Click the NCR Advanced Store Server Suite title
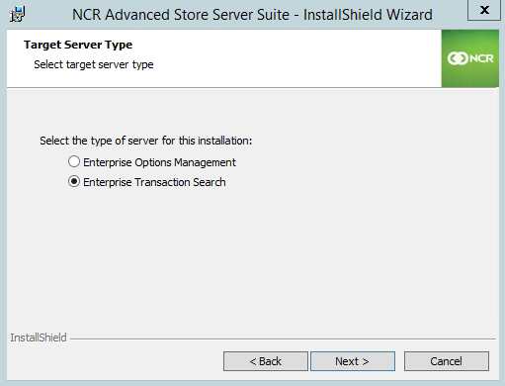Viewport: 505px width, 386px height. (x=252, y=15)
